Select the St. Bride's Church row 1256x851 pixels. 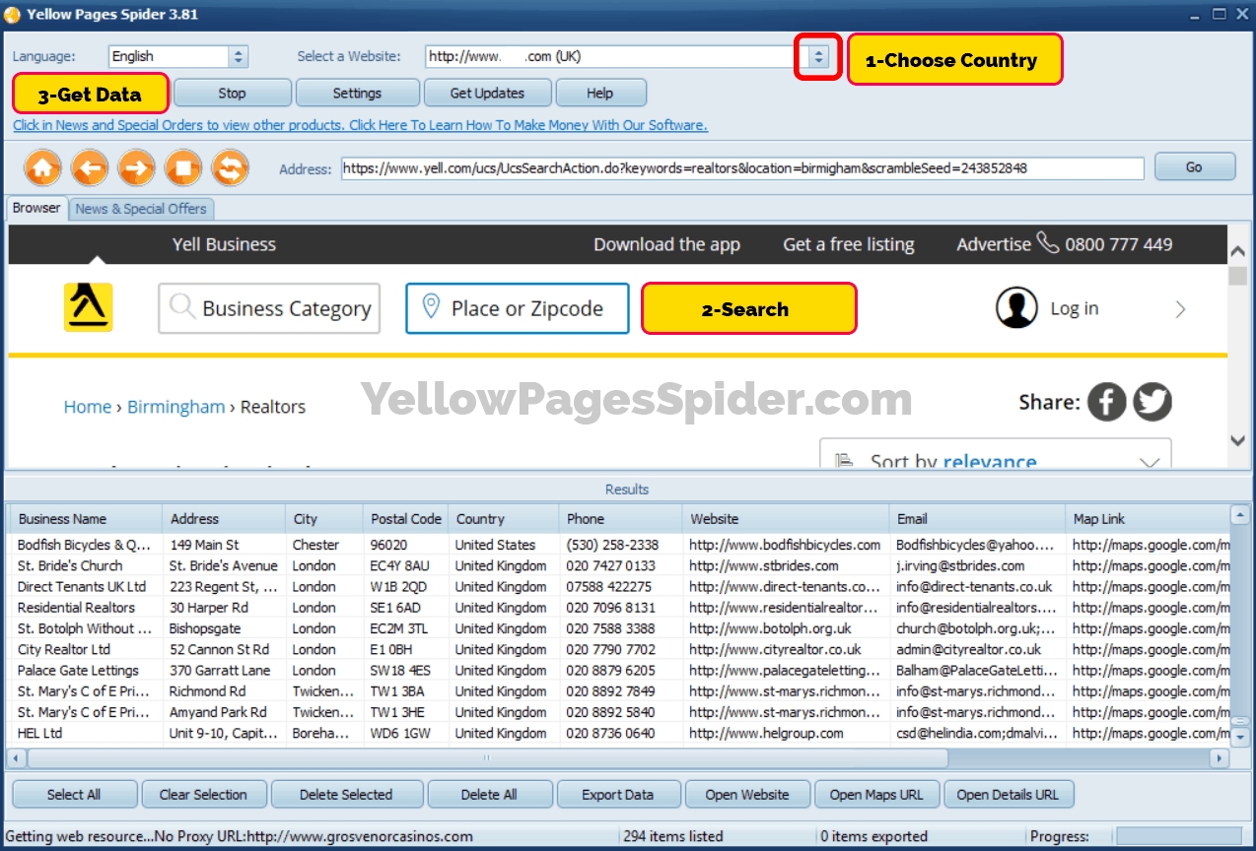click(620, 565)
